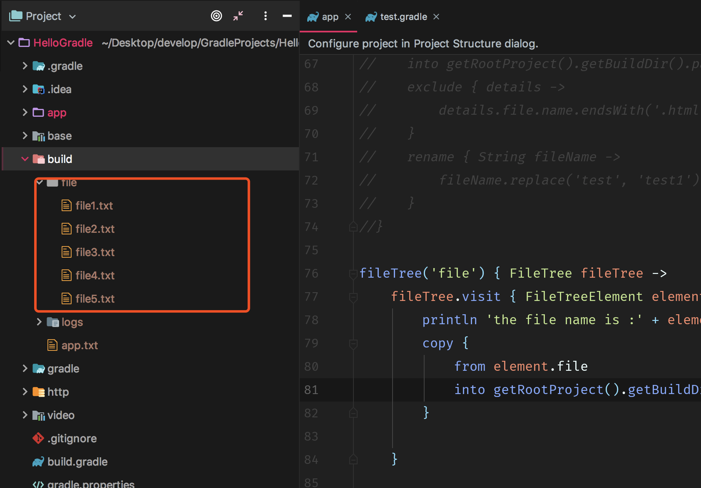The width and height of the screenshot is (701, 488).
Task: Place cursor on 'from element.file' line
Action: pos(521,366)
